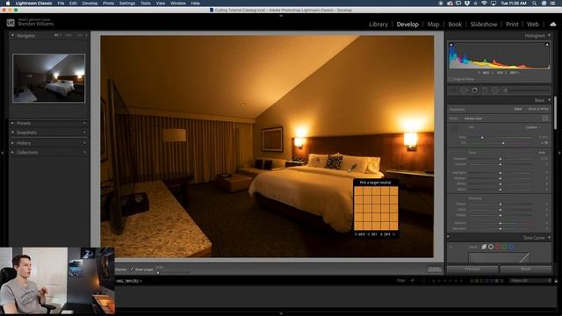Open the Develop menu in menu bar
Screen dimensions: 562x316
pos(90,4)
